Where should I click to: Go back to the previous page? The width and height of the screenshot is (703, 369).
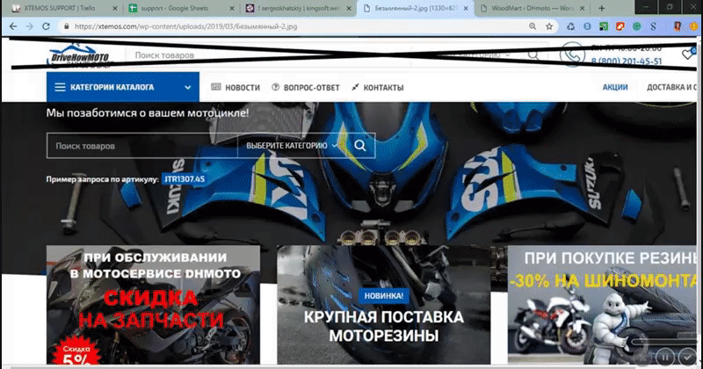tap(13, 26)
